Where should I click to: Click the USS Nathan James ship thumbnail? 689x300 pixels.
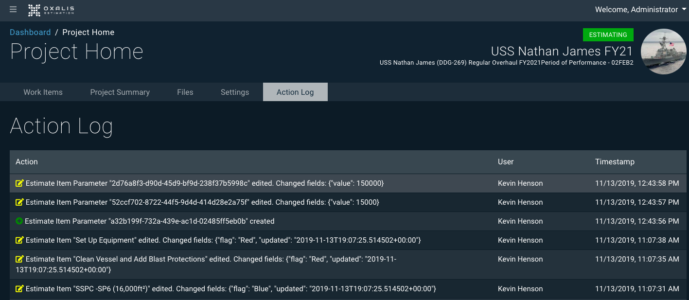[663, 52]
